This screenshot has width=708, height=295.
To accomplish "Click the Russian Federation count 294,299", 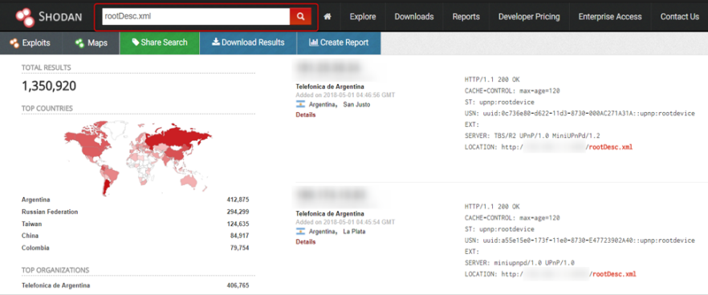I will pyautogui.click(x=238, y=212).
